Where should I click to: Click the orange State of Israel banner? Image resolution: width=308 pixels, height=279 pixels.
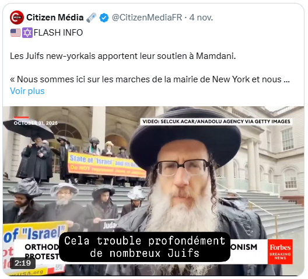(x=107, y=165)
